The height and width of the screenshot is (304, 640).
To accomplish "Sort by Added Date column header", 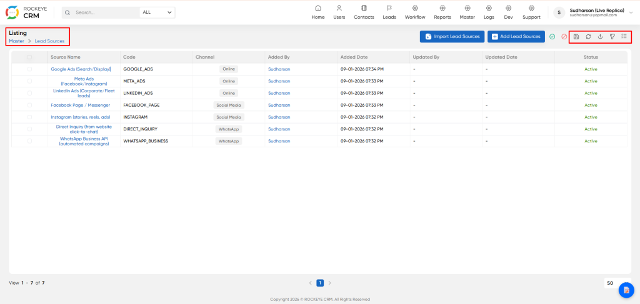I will [354, 57].
